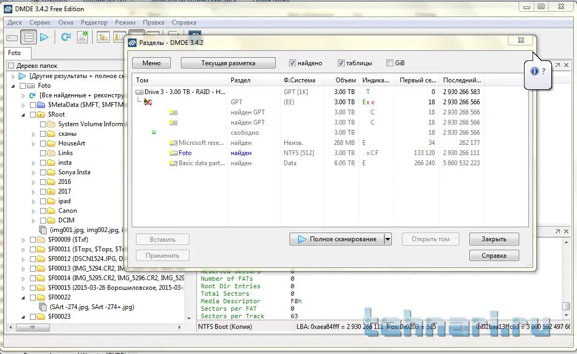Check the box next to Canon folder
This screenshot has height=354, width=577.
tap(43, 211)
